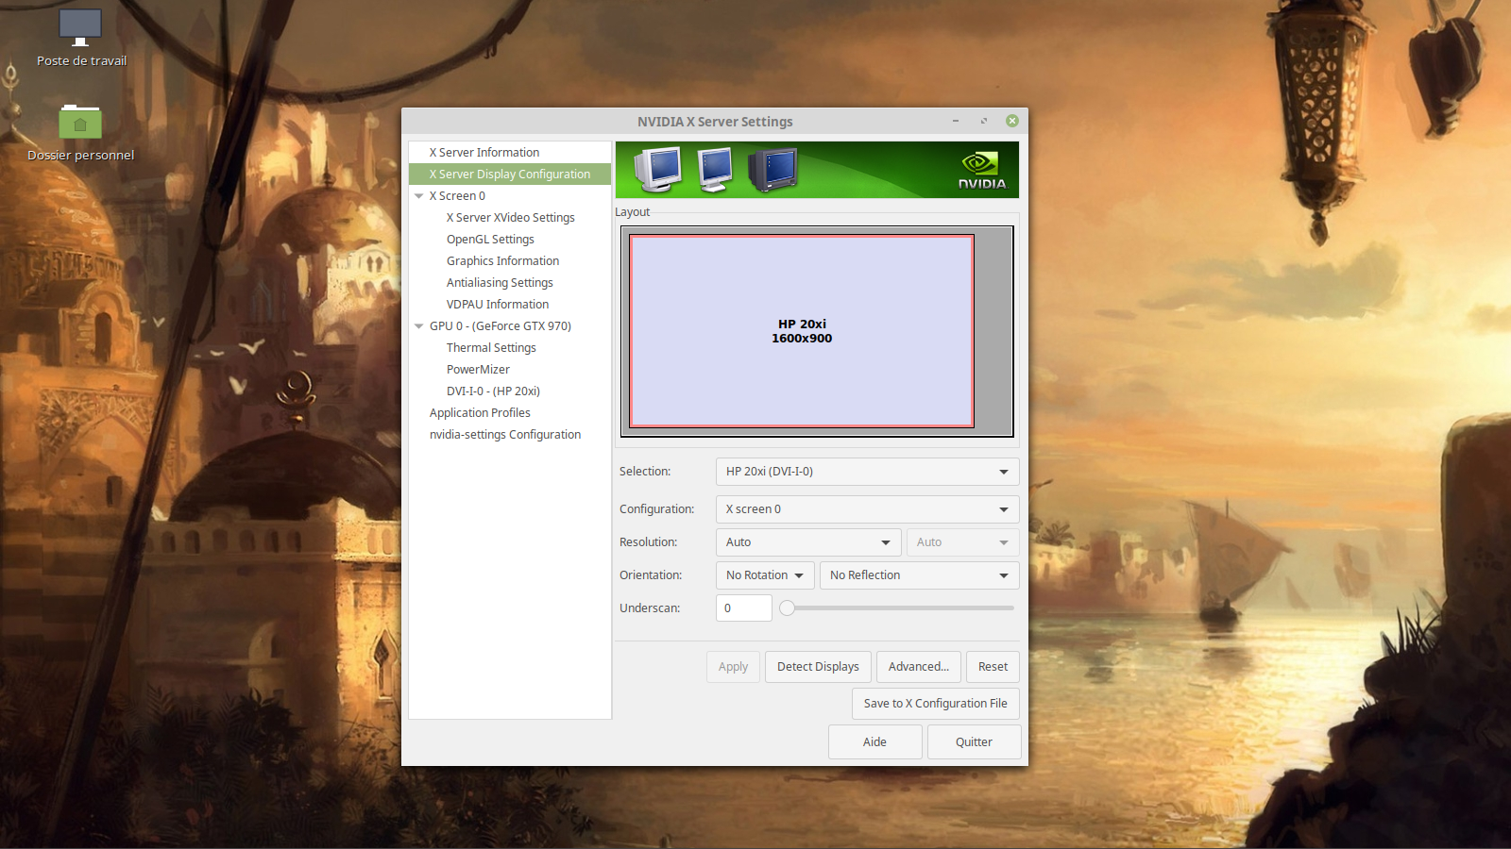Open the Selection dropdown for HP 20xi
Screen dimensions: 1511x849
(x=866, y=472)
